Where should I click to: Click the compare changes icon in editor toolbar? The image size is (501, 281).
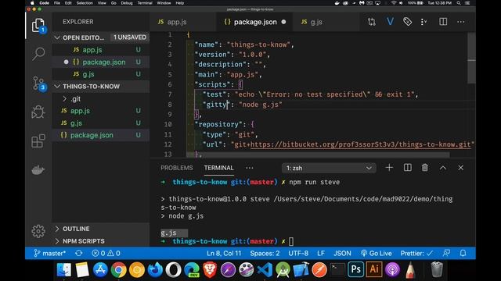tap(372, 22)
